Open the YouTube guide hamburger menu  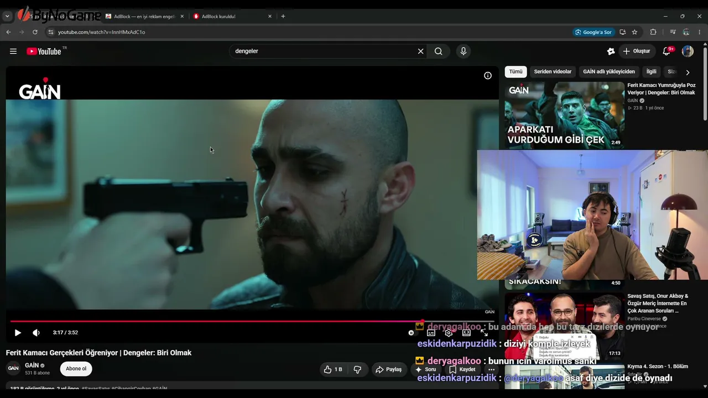click(13, 51)
